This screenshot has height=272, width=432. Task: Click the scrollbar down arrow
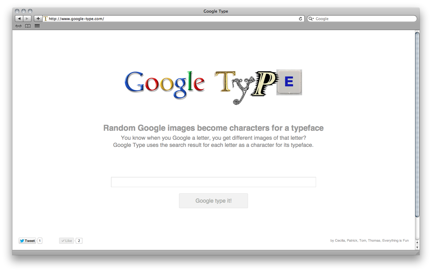point(417,247)
